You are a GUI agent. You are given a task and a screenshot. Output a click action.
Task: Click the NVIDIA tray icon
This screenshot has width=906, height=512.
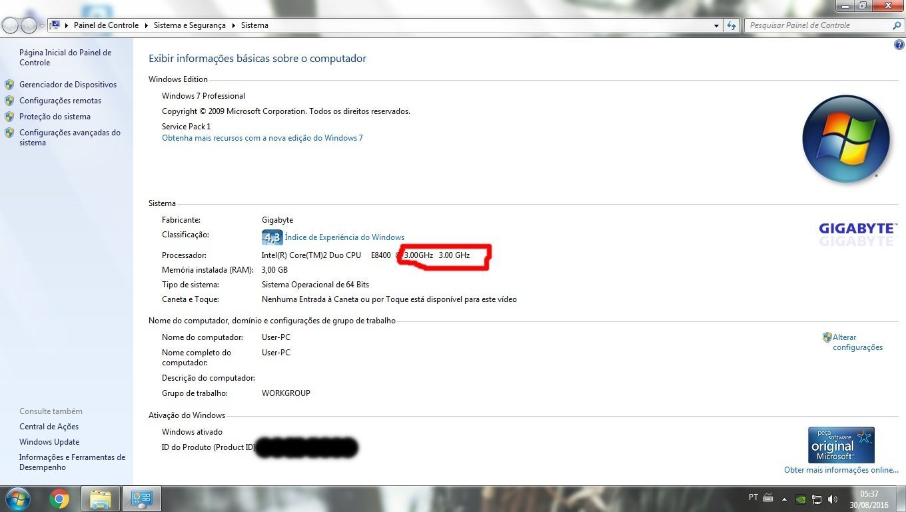point(801,499)
